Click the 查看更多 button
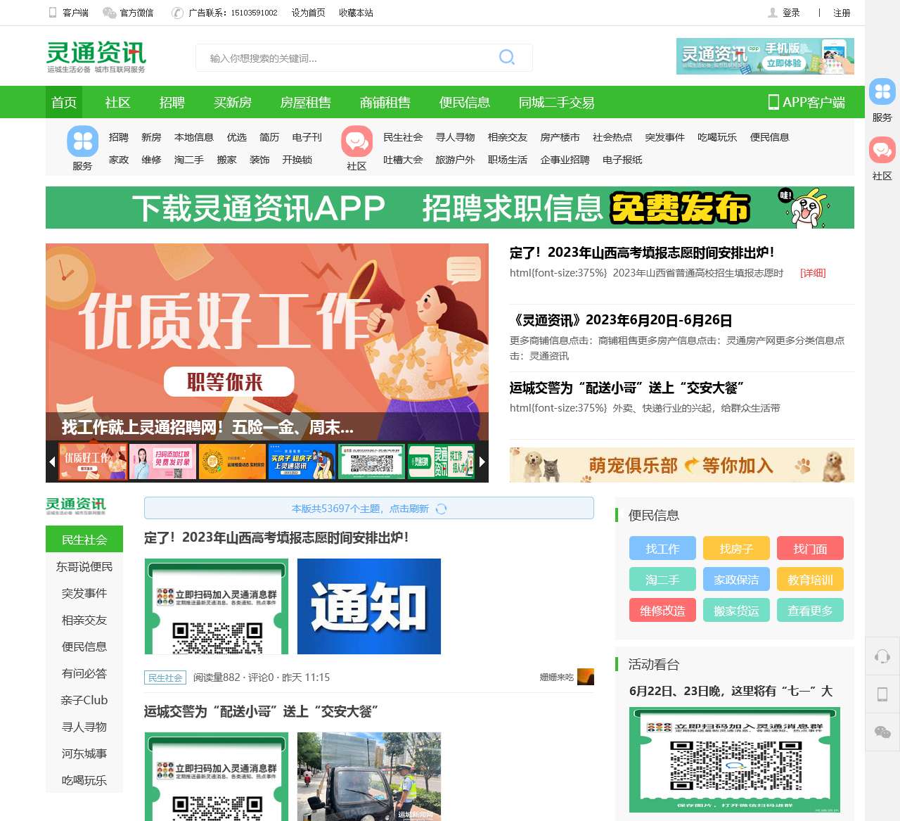The height and width of the screenshot is (821, 900). point(810,610)
